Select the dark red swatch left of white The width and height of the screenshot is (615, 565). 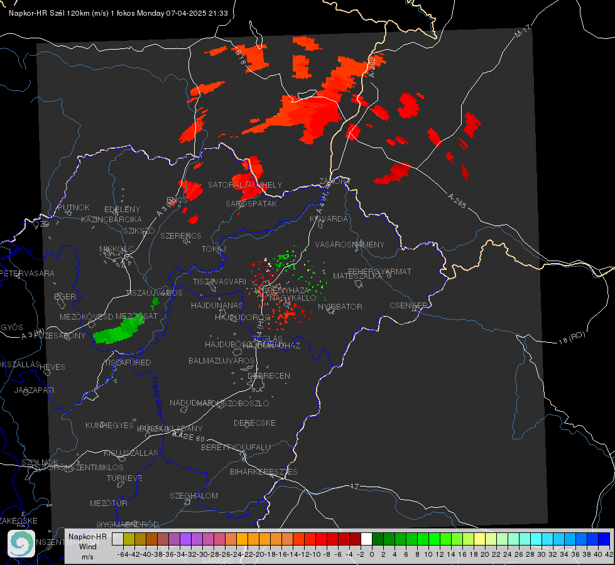click(x=355, y=539)
